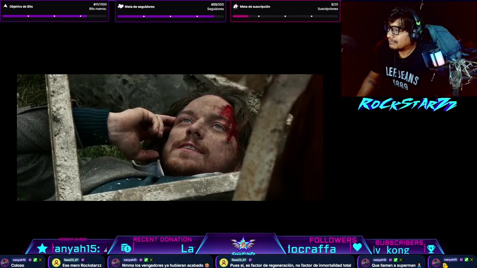The width and height of the screenshot is (477, 268).
Task: Click the '3/20' subscriptions count
Action: (x=334, y=4)
